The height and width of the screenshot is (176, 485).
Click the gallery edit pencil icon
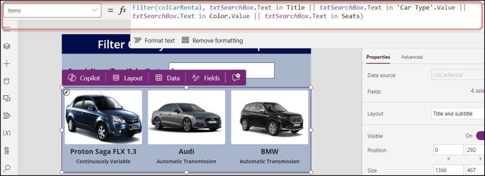[67, 92]
